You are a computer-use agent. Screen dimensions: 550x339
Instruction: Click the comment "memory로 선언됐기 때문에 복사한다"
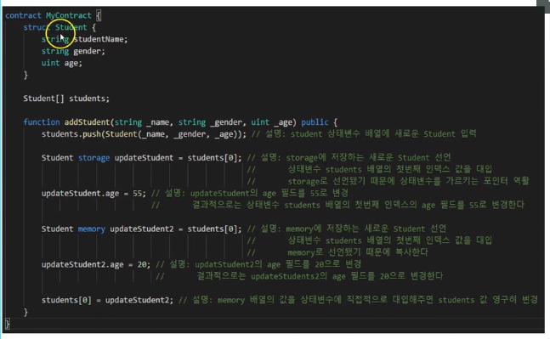[x=337, y=252]
